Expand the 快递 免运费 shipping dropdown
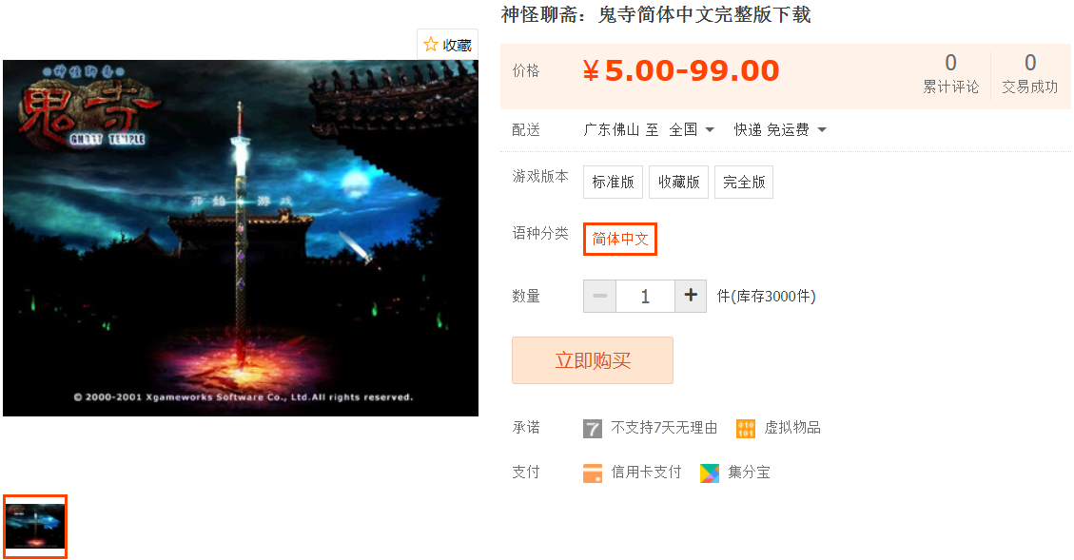The image size is (1074, 560). [780, 129]
